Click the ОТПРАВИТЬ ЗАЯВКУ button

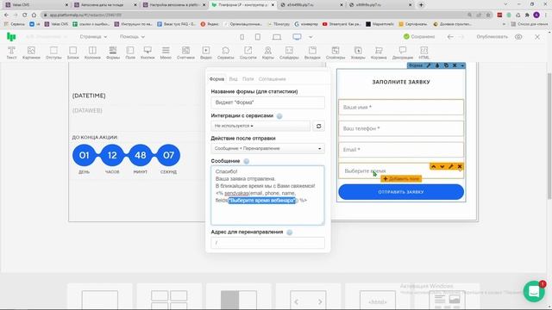(x=401, y=192)
